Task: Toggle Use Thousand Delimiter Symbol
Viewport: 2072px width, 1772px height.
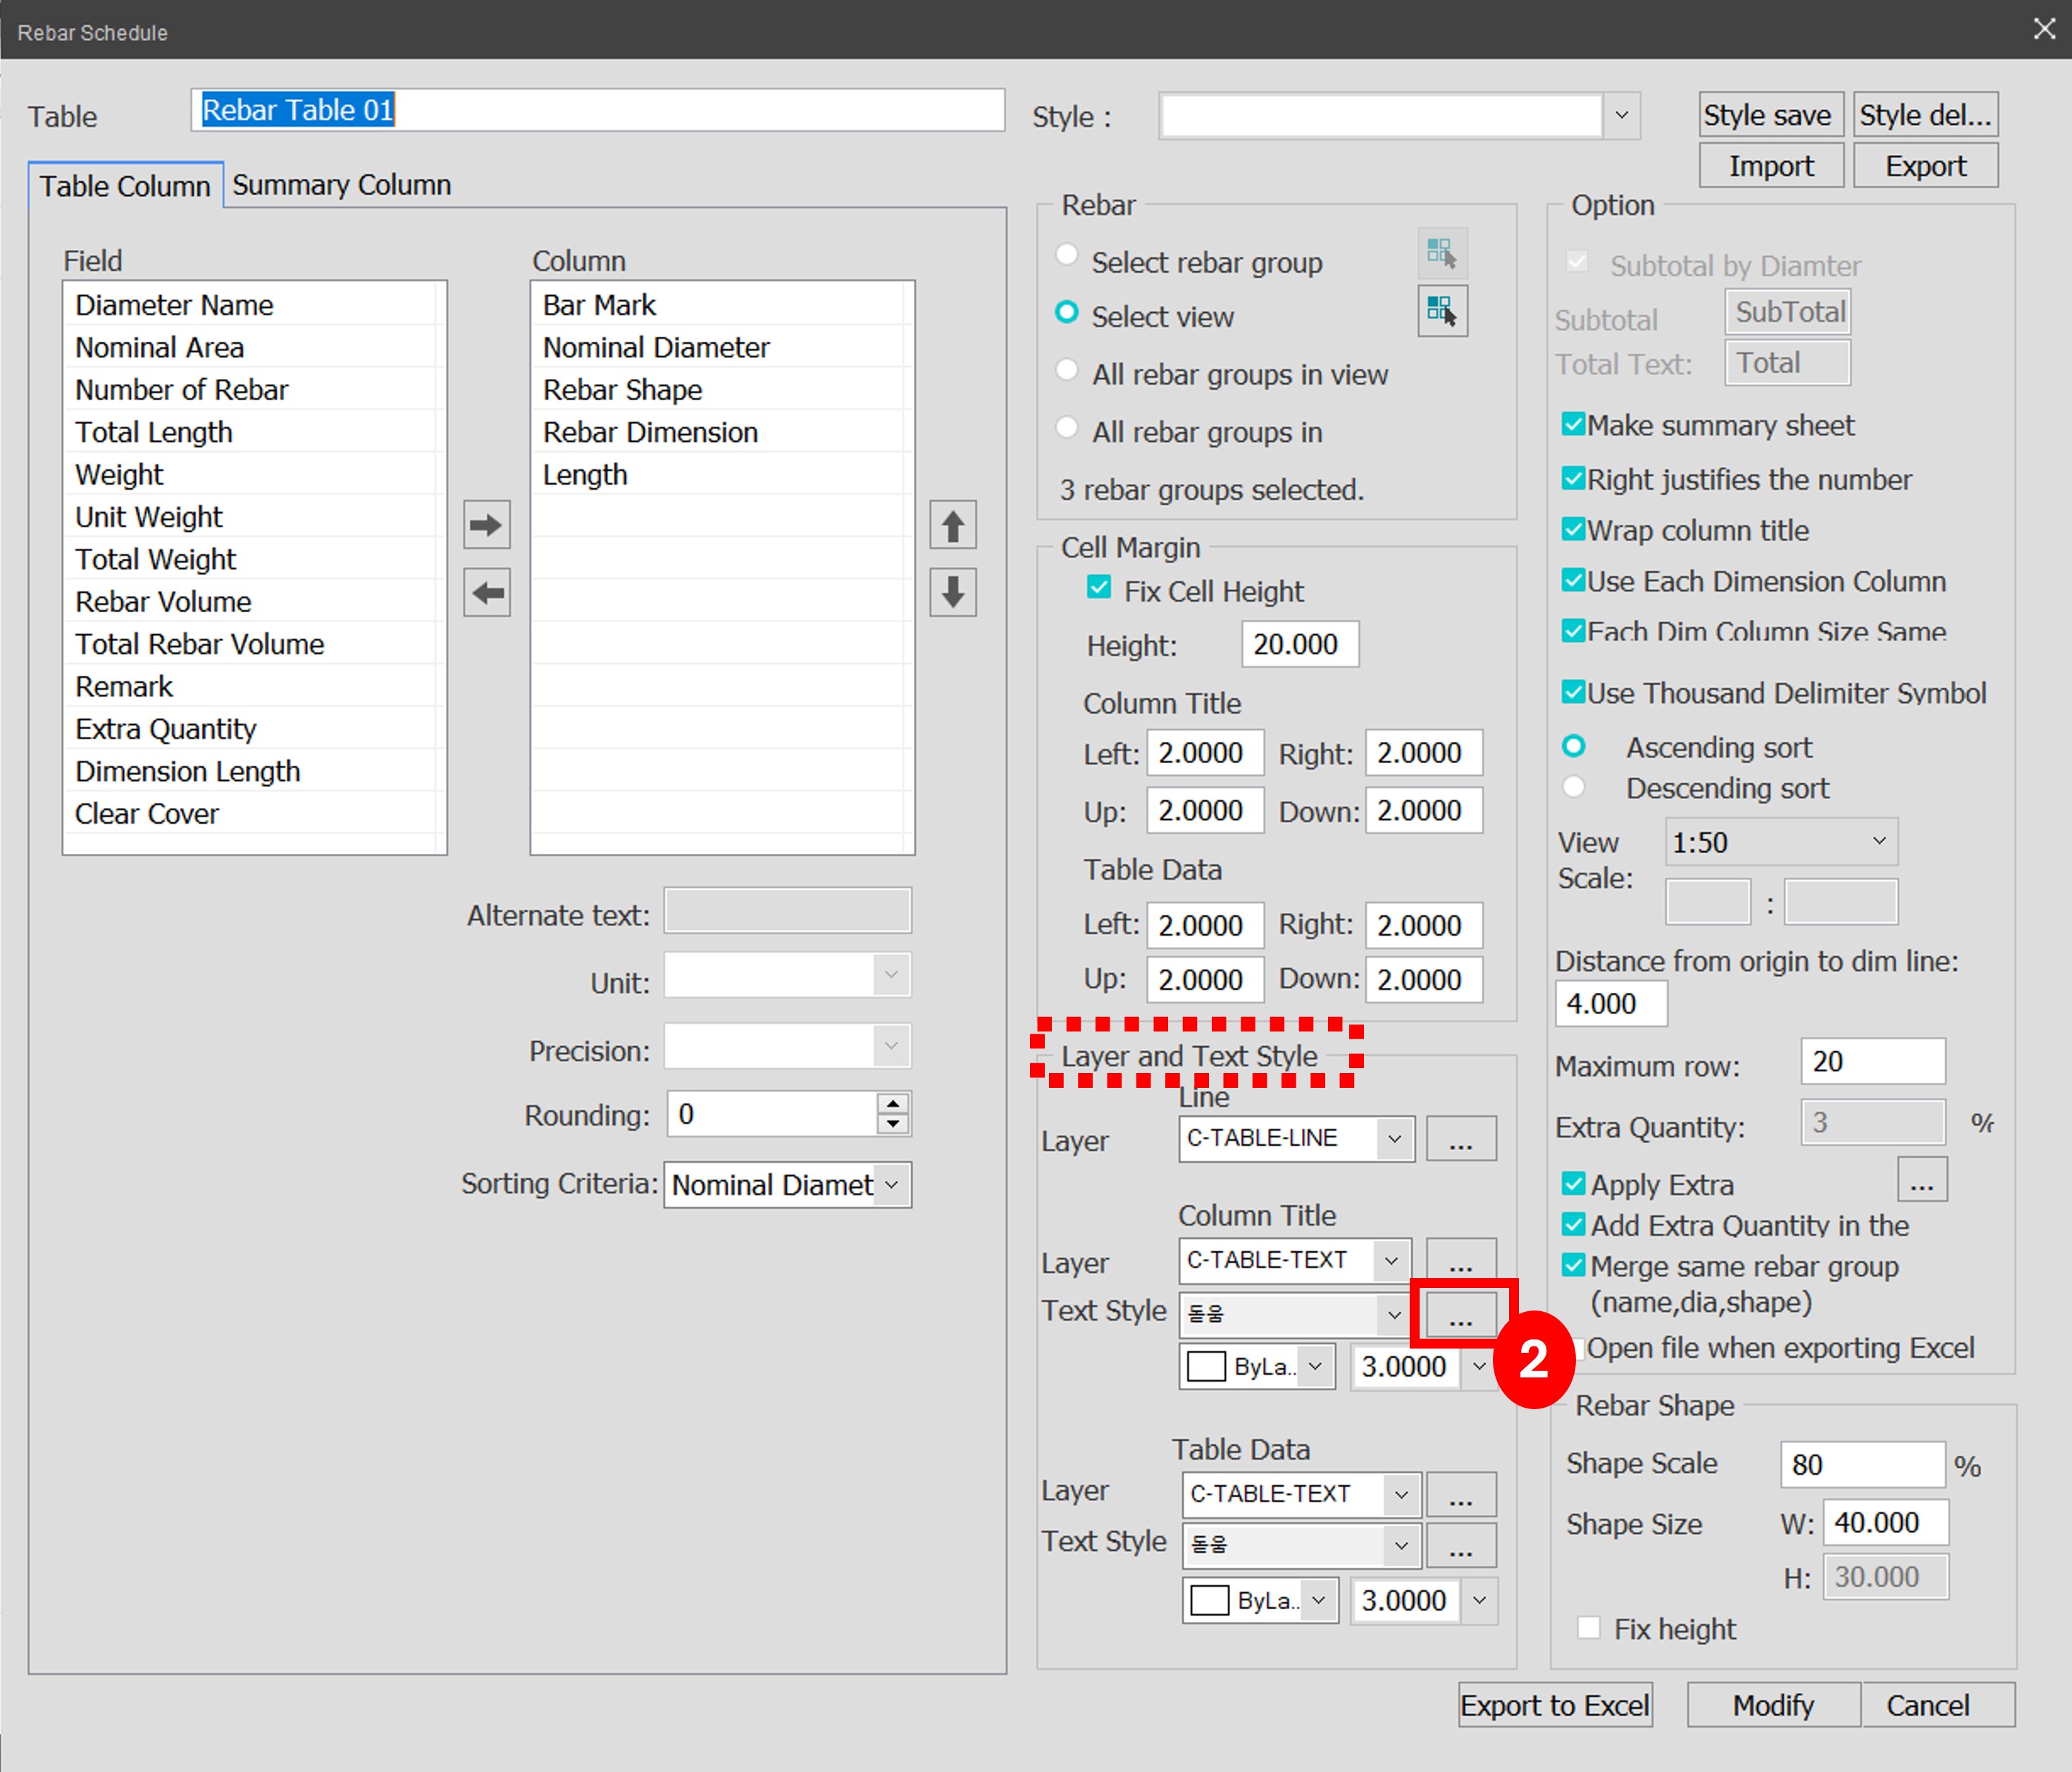Action: pyautogui.click(x=1573, y=692)
